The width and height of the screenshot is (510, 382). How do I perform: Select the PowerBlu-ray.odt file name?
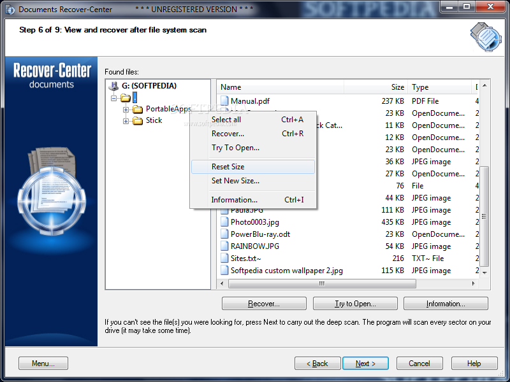point(260,234)
